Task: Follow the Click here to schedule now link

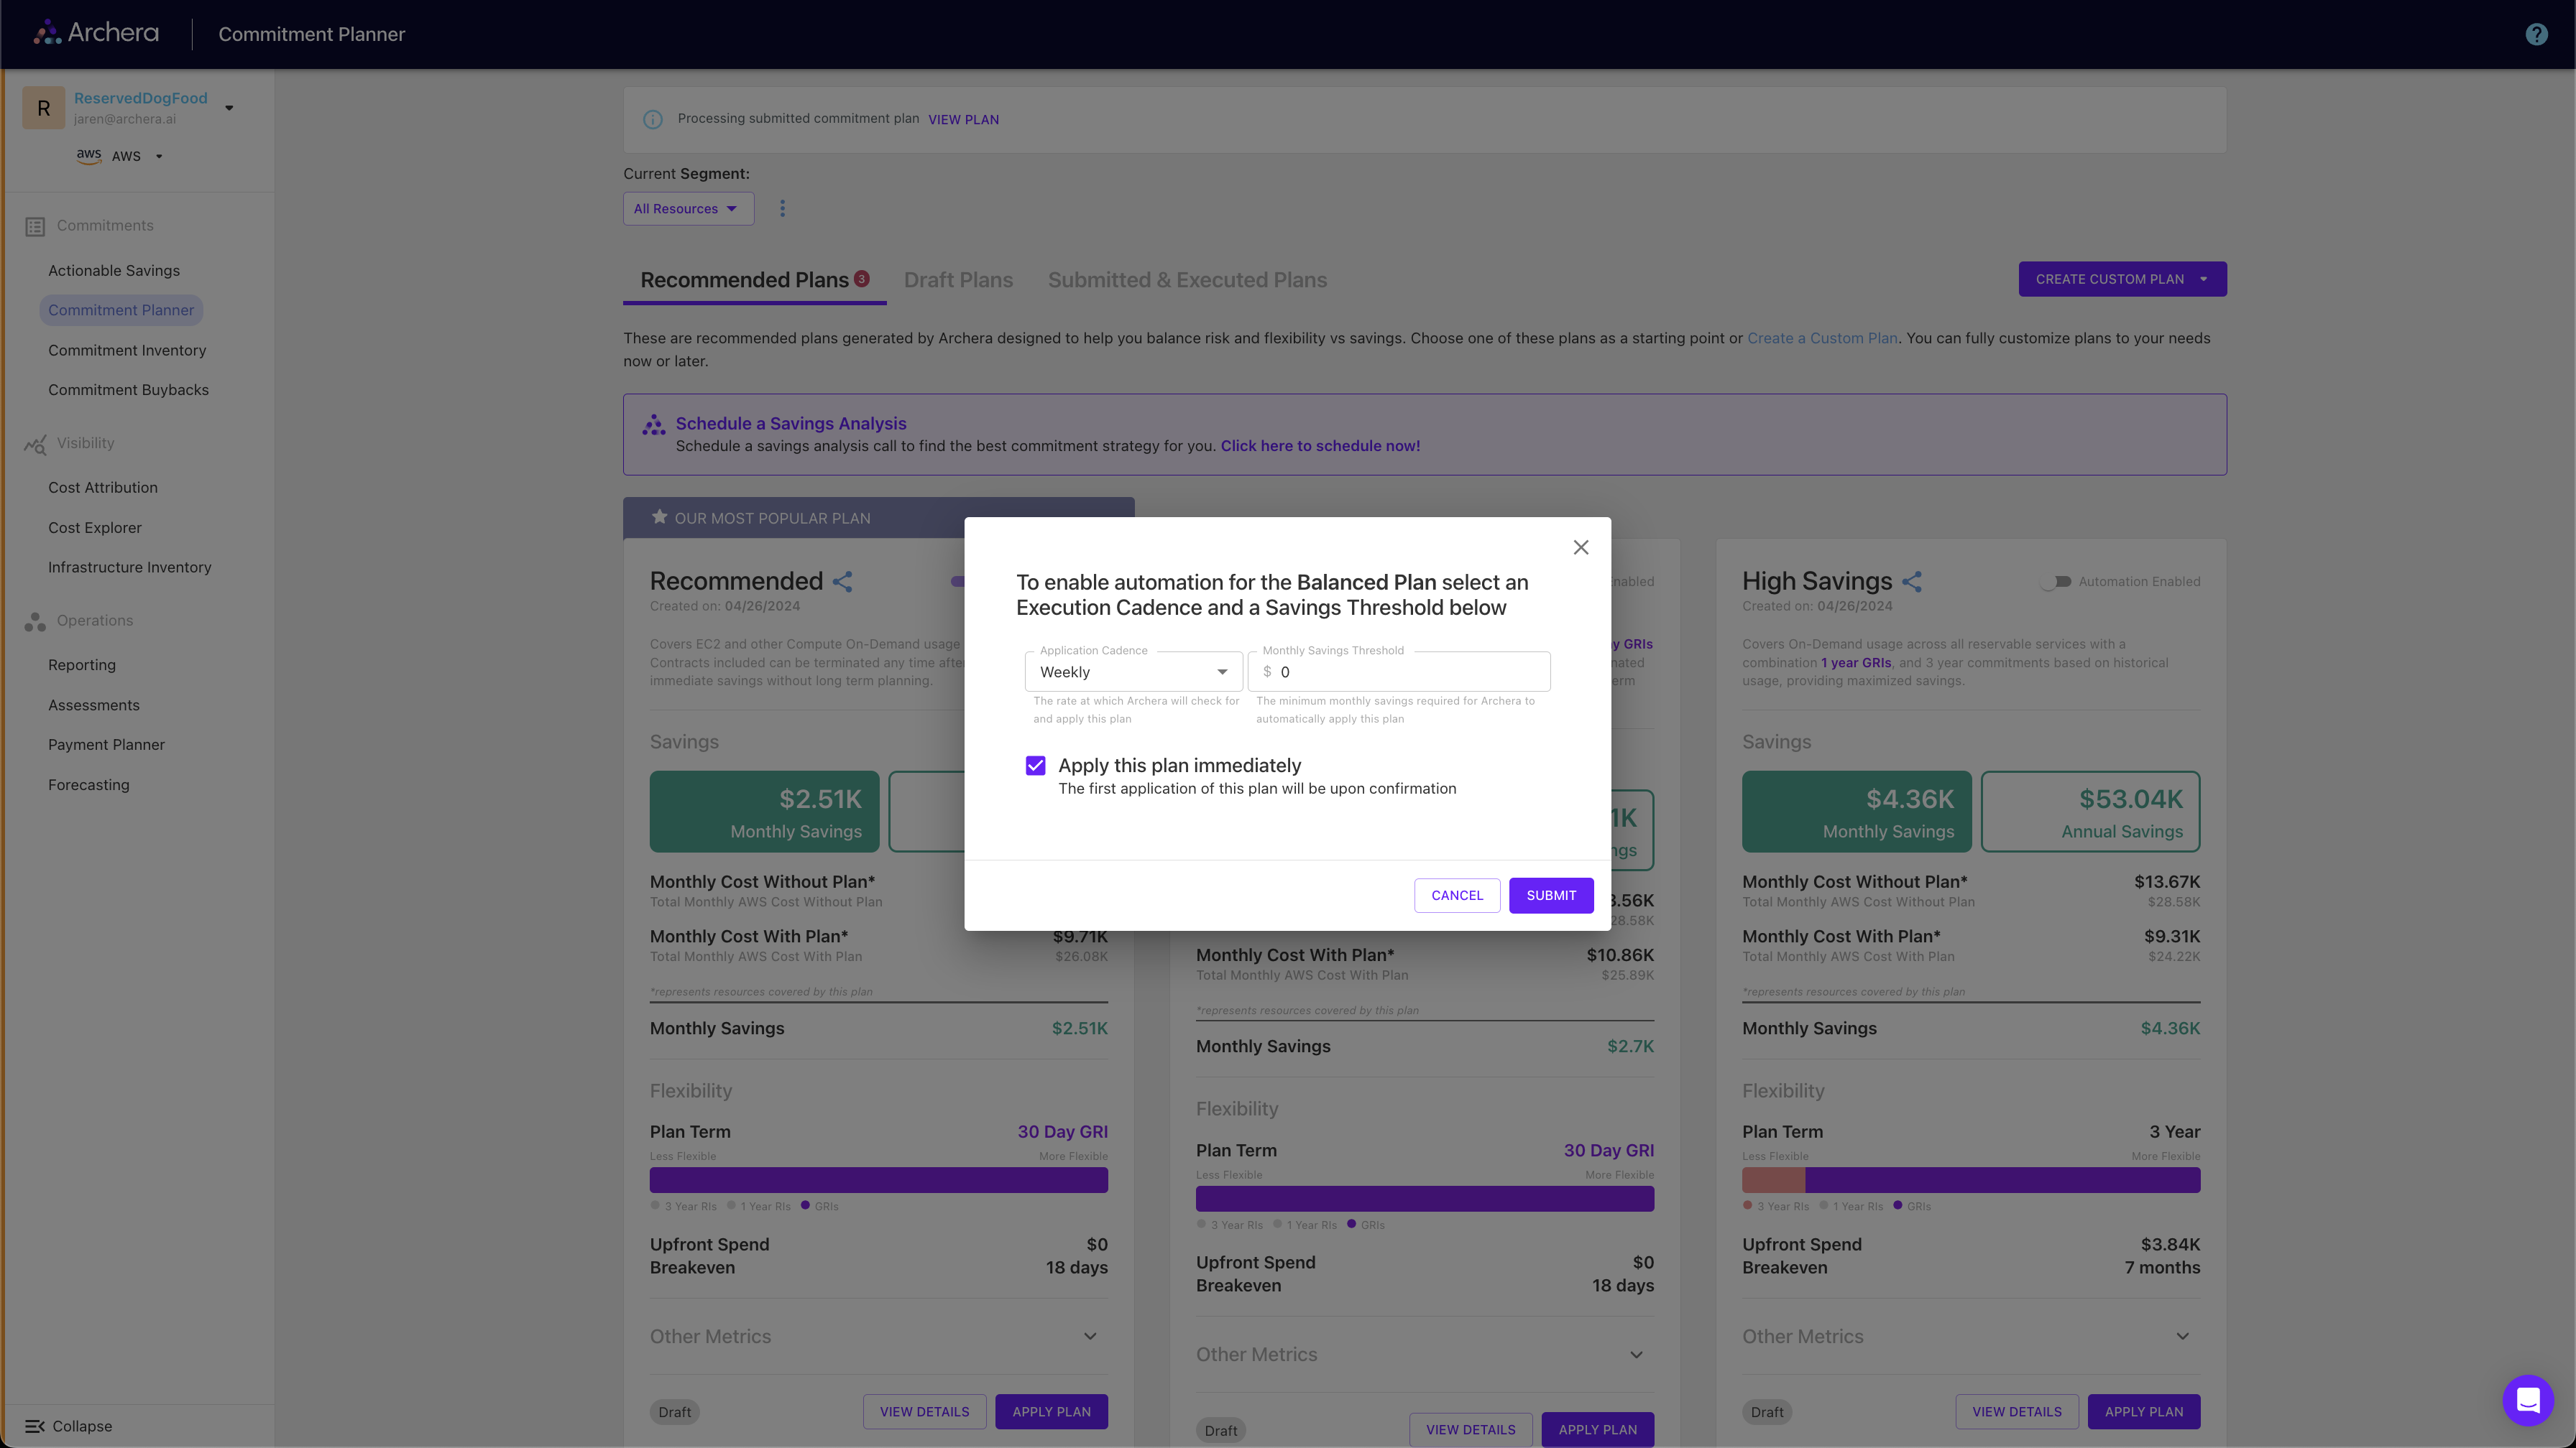Action: pos(1320,446)
